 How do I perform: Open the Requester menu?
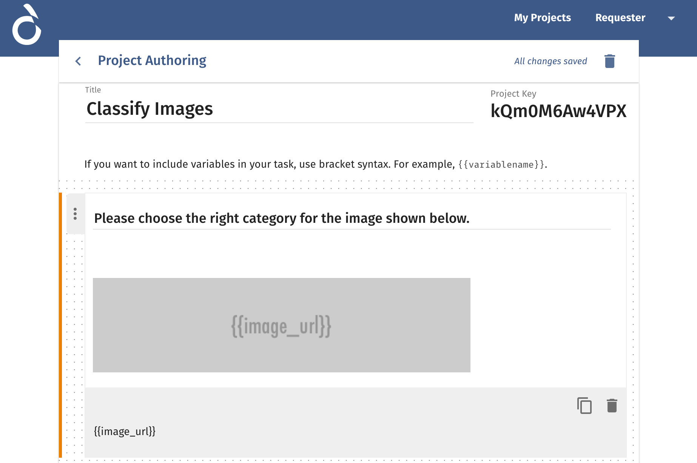620,18
